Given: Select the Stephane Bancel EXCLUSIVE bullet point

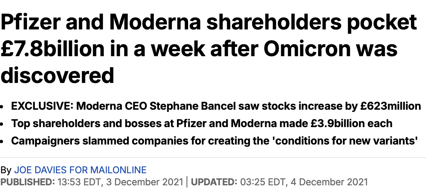Looking at the screenshot, I should [x=216, y=106].
